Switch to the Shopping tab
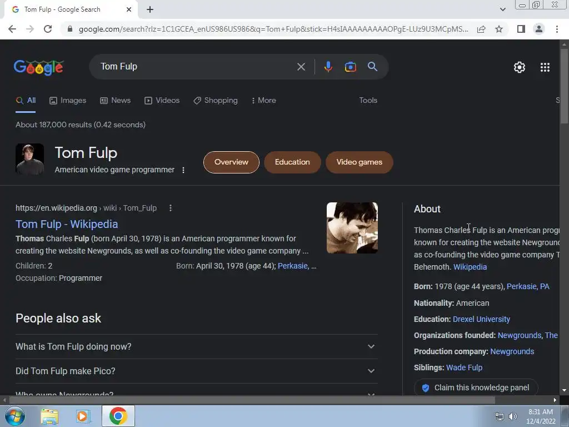The width and height of the screenshot is (569, 427). [216, 101]
